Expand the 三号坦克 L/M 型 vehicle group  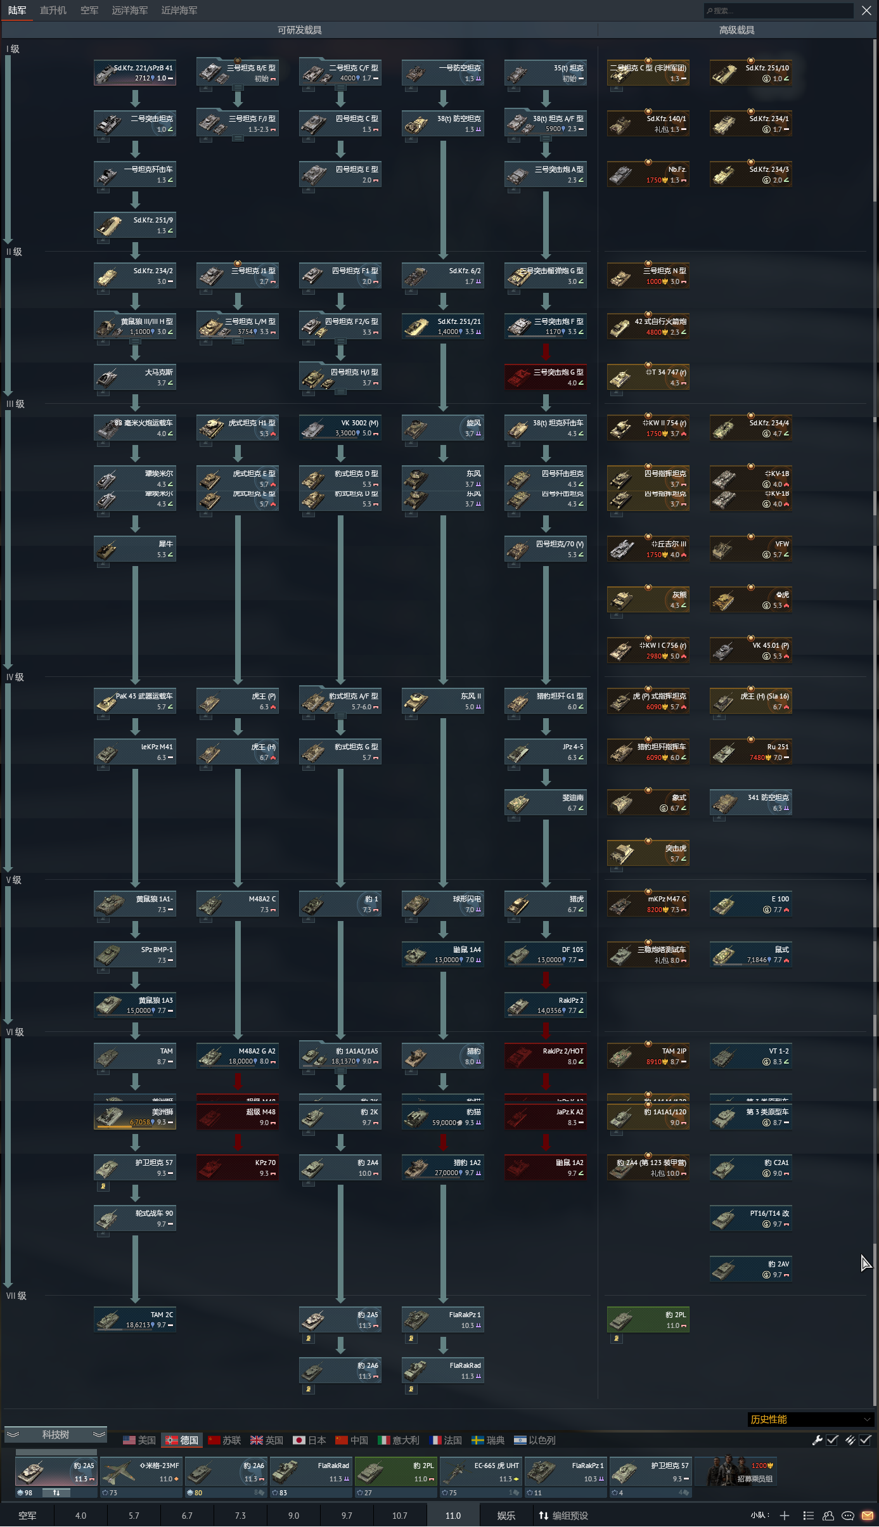[x=238, y=326]
